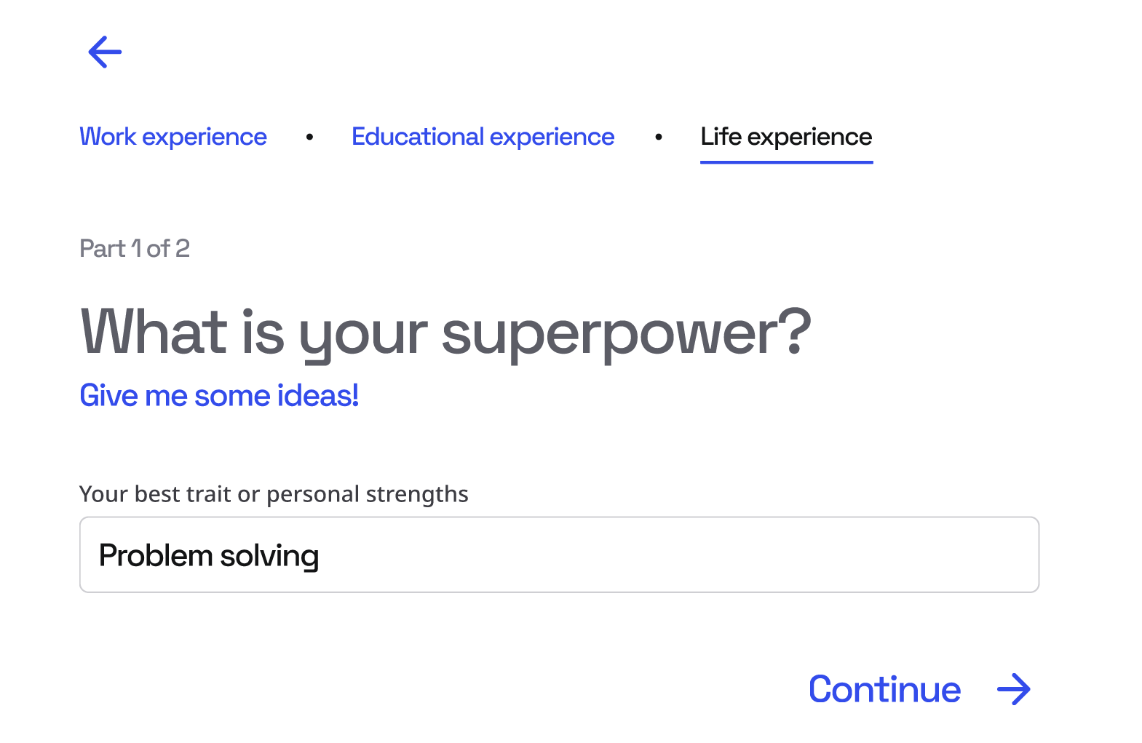Focus the personal strengths input field
The image size is (1142, 743).
(x=559, y=555)
